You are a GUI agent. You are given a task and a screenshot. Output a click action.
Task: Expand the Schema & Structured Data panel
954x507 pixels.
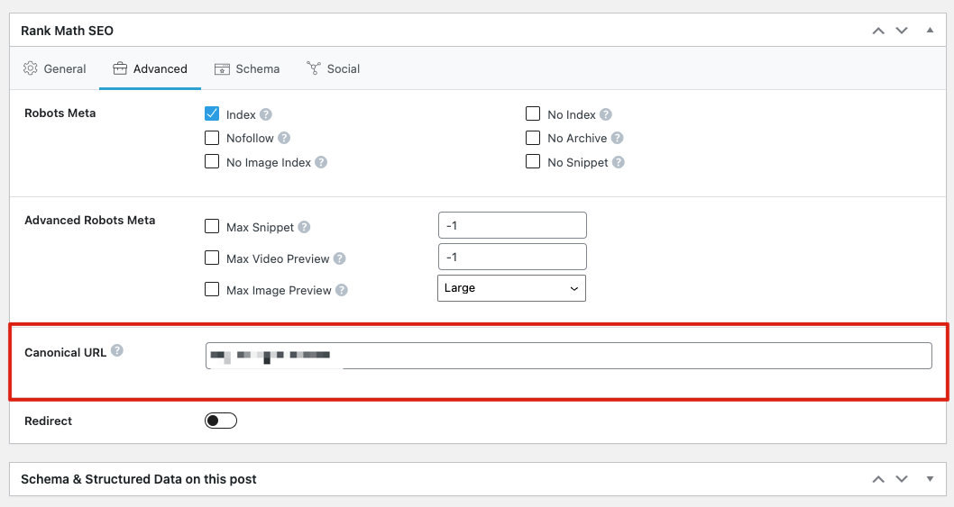click(930, 479)
